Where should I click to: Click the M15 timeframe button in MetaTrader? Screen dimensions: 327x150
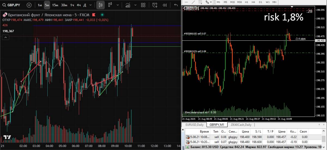click(232, 2)
